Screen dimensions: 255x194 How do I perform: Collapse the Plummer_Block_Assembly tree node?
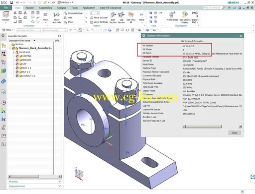tap(10, 48)
